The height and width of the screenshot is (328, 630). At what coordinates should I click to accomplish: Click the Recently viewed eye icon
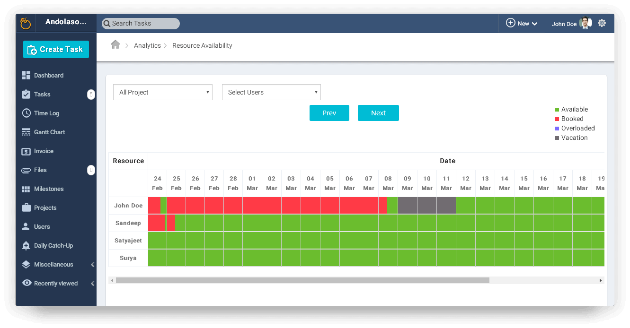[x=27, y=283]
